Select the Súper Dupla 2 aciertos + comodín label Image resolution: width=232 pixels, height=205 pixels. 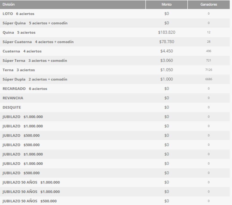[x=35, y=79]
